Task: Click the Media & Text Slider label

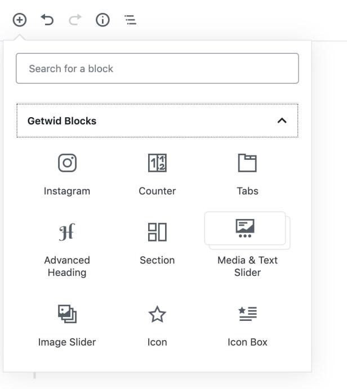Action: (247, 266)
